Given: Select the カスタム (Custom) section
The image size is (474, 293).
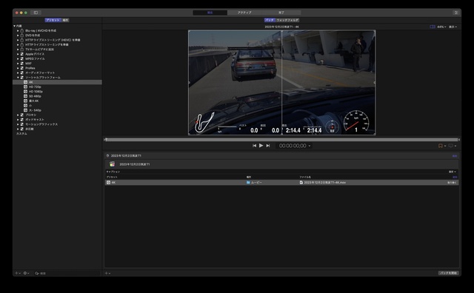Looking at the screenshot, I should coord(21,133).
